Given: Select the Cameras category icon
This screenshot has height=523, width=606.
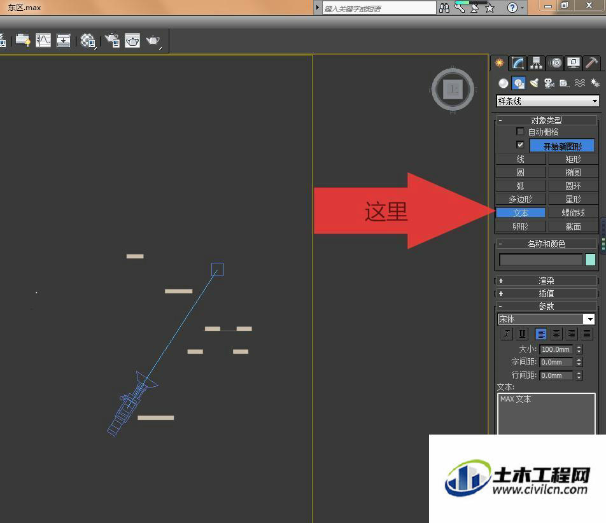Looking at the screenshot, I should tap(549, 83).
